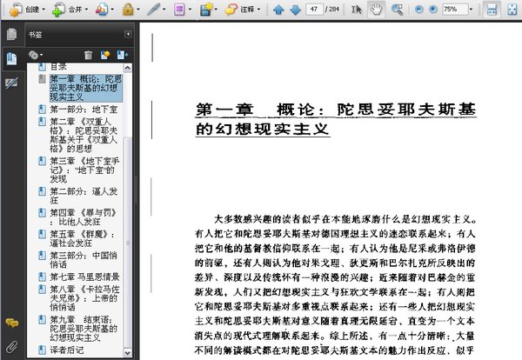The height and width of the screenshot is (360, 522).
Task: Select the Marquee Zoom magnifier tool
Action: point(397,10)
